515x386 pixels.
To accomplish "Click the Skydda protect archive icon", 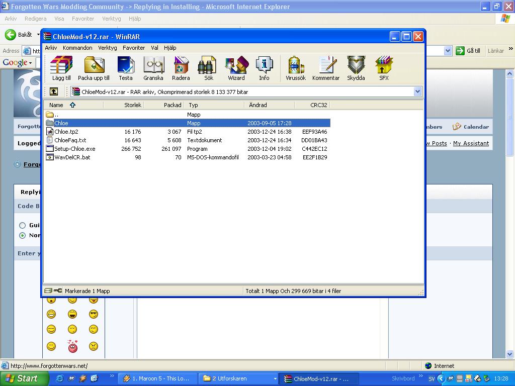I will click(356, 68).
